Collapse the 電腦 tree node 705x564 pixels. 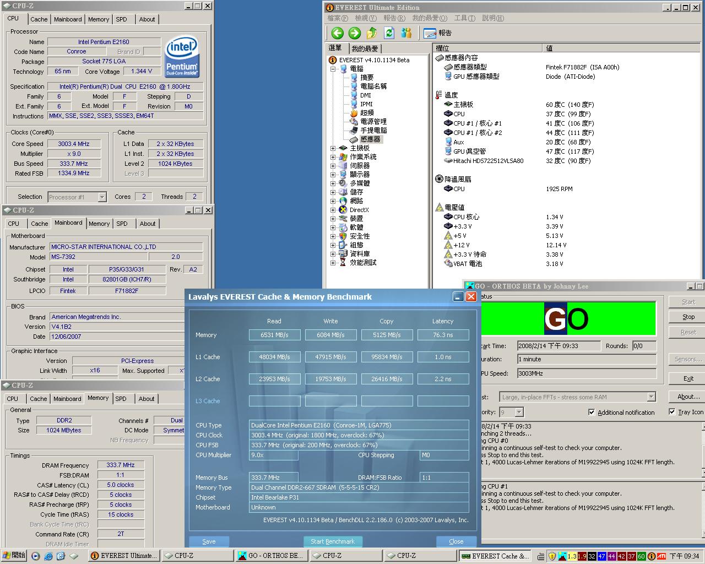click(333, 69)
